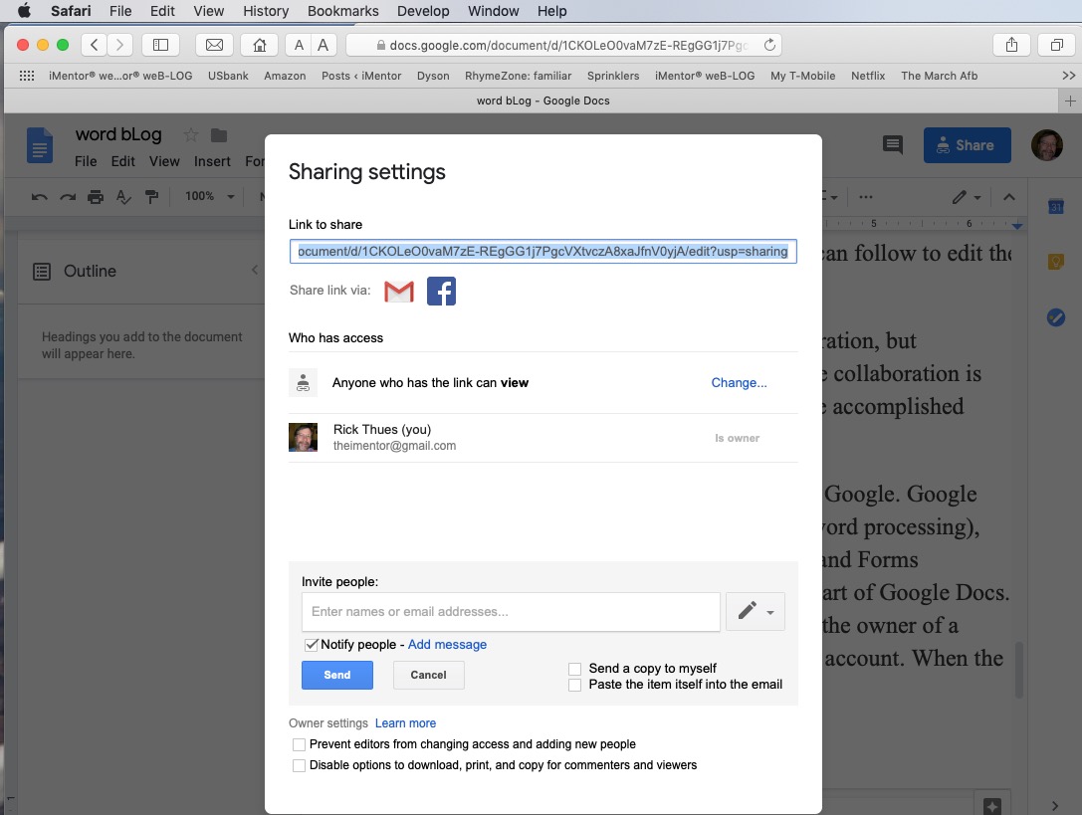Click the Change... access link

coord(739,383)
